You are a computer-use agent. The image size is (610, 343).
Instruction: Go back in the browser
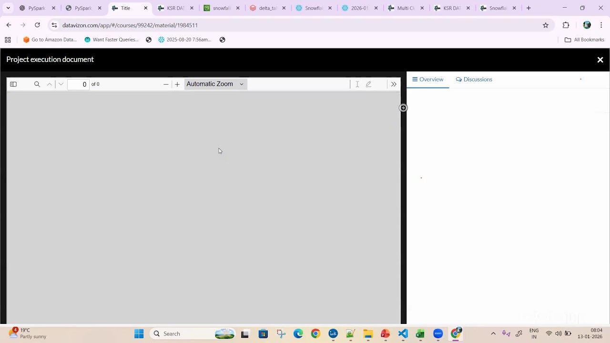point(9,25)
